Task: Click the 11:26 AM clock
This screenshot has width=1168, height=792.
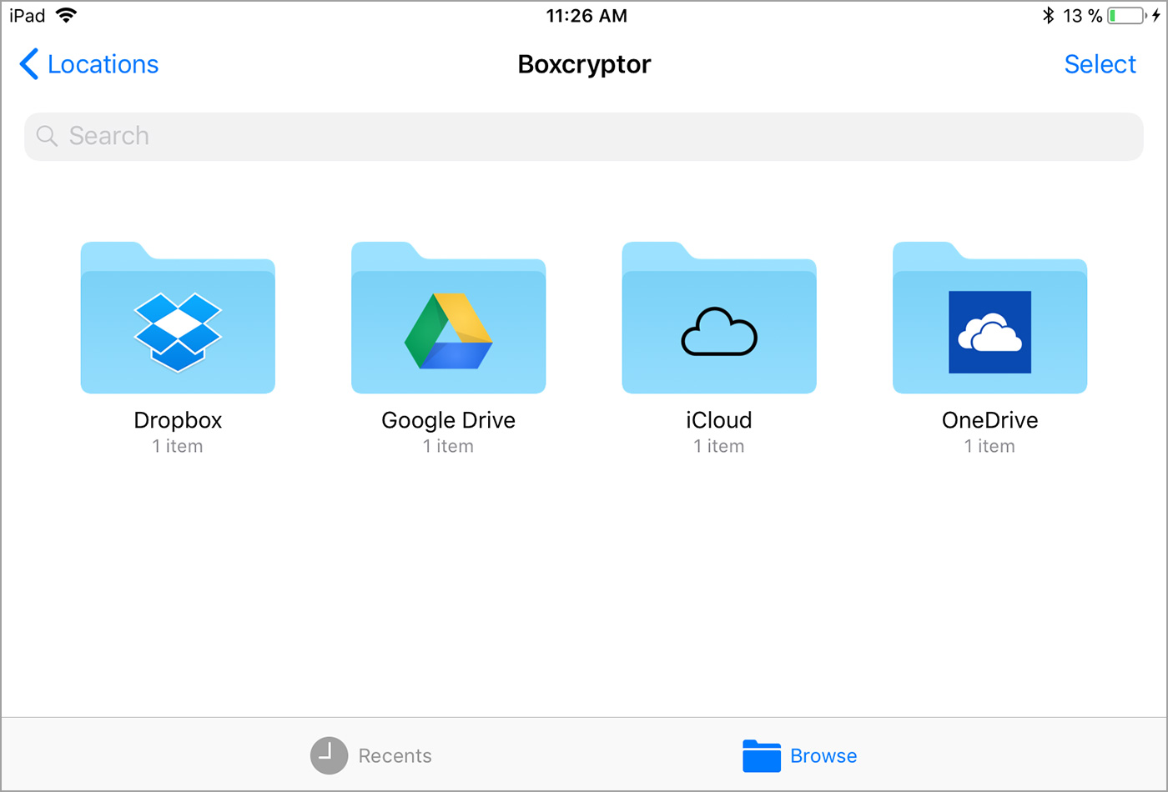Action: click(587, 15)
